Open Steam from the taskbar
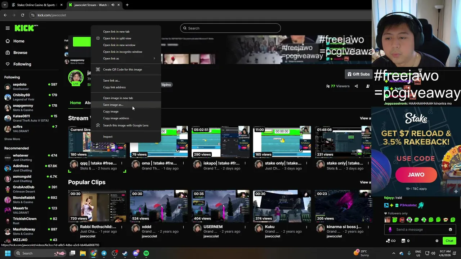 [125, 253]
